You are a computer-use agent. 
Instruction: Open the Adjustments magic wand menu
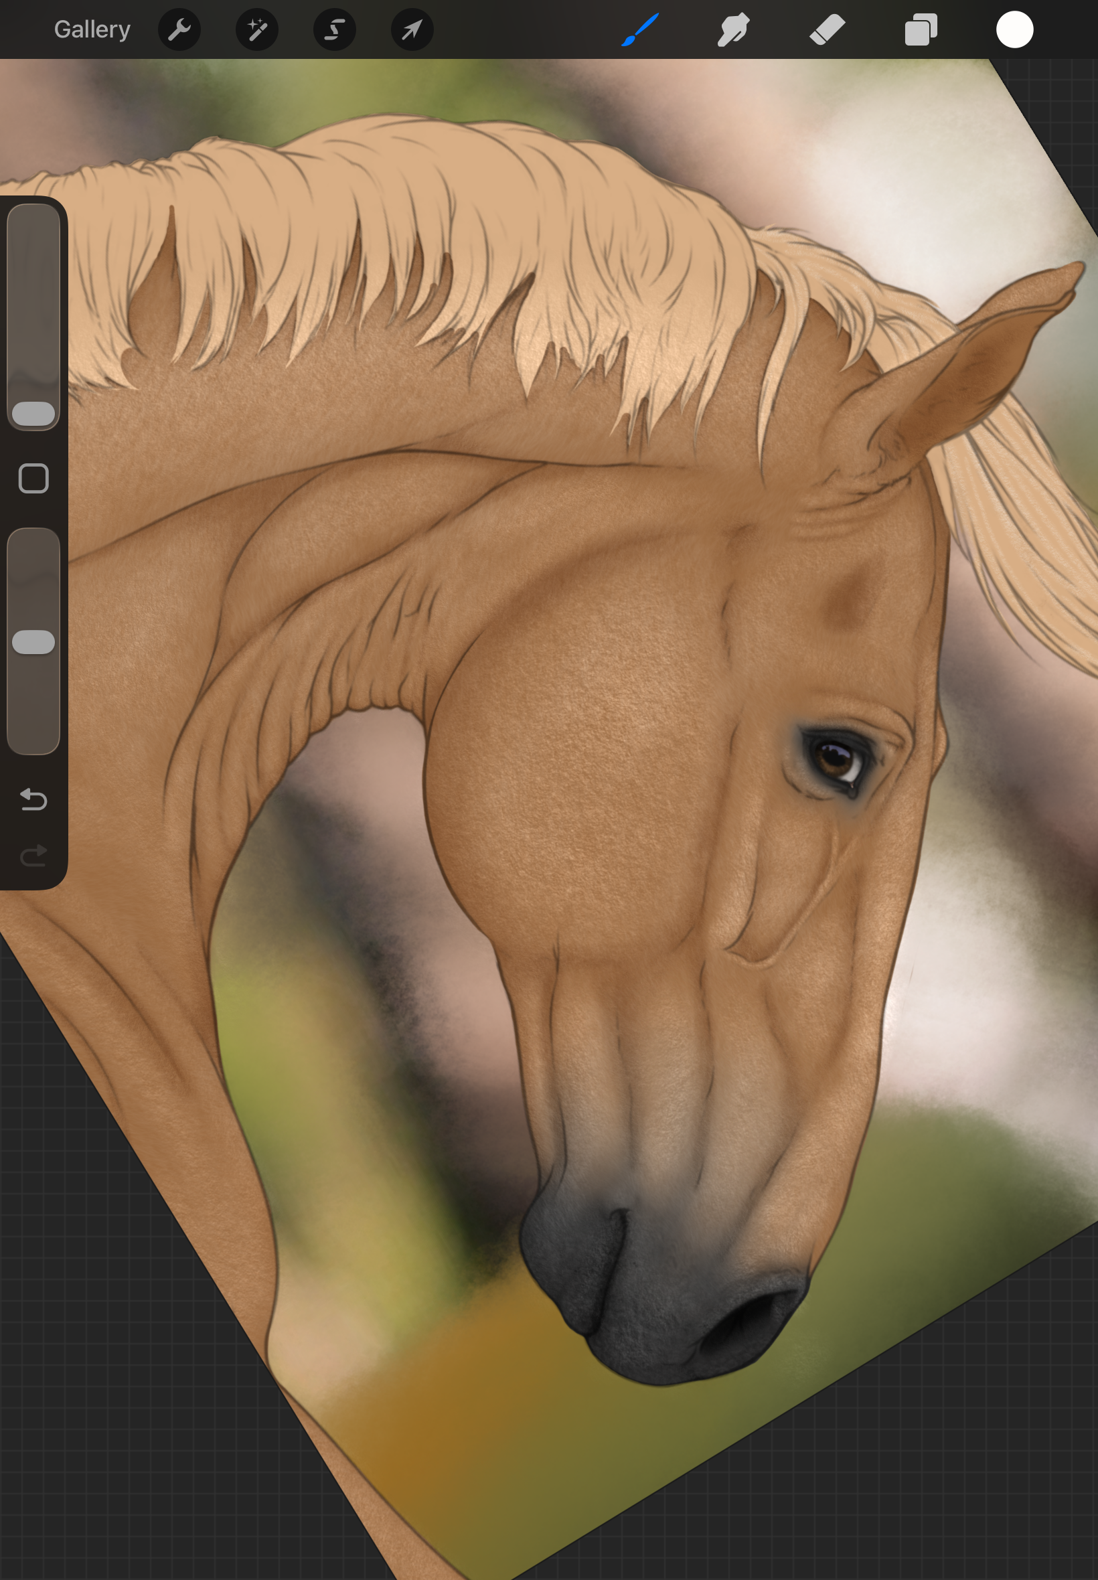click(x=257, y=29)
